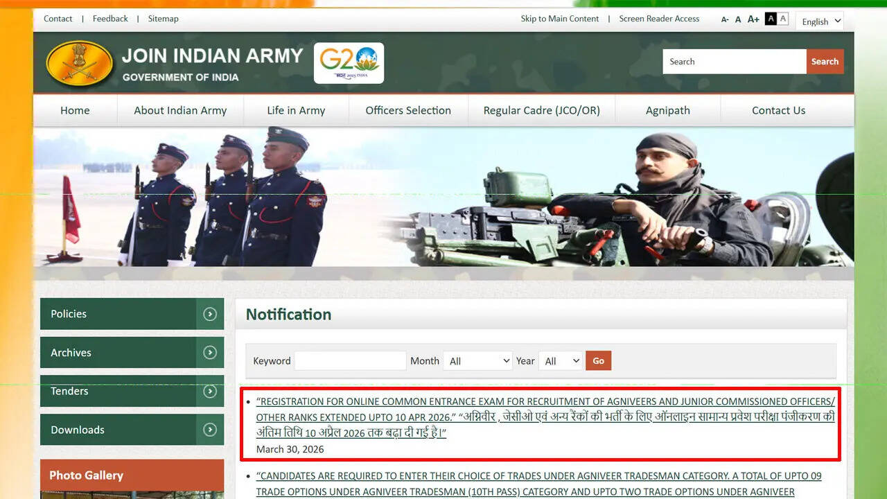Open the English language selector
Screen dimensions: 887x499
(819, 21)
